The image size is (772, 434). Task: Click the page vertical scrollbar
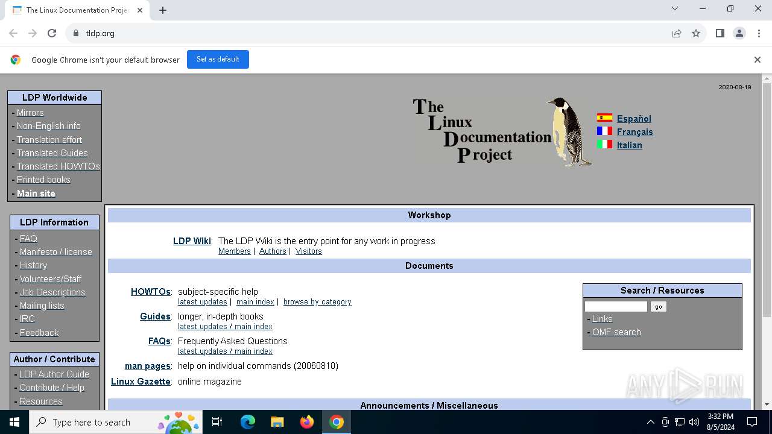pos(767,199)
